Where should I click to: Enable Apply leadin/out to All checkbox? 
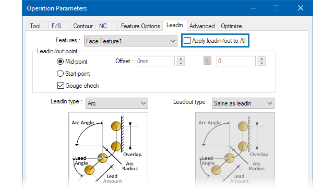pos(187,41)
